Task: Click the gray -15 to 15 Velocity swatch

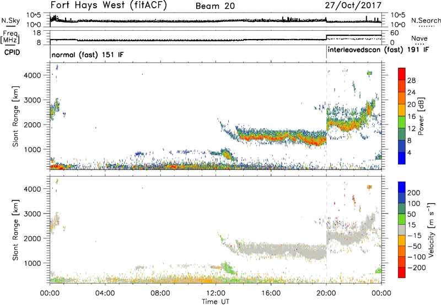Action: (x=402, y=230)
